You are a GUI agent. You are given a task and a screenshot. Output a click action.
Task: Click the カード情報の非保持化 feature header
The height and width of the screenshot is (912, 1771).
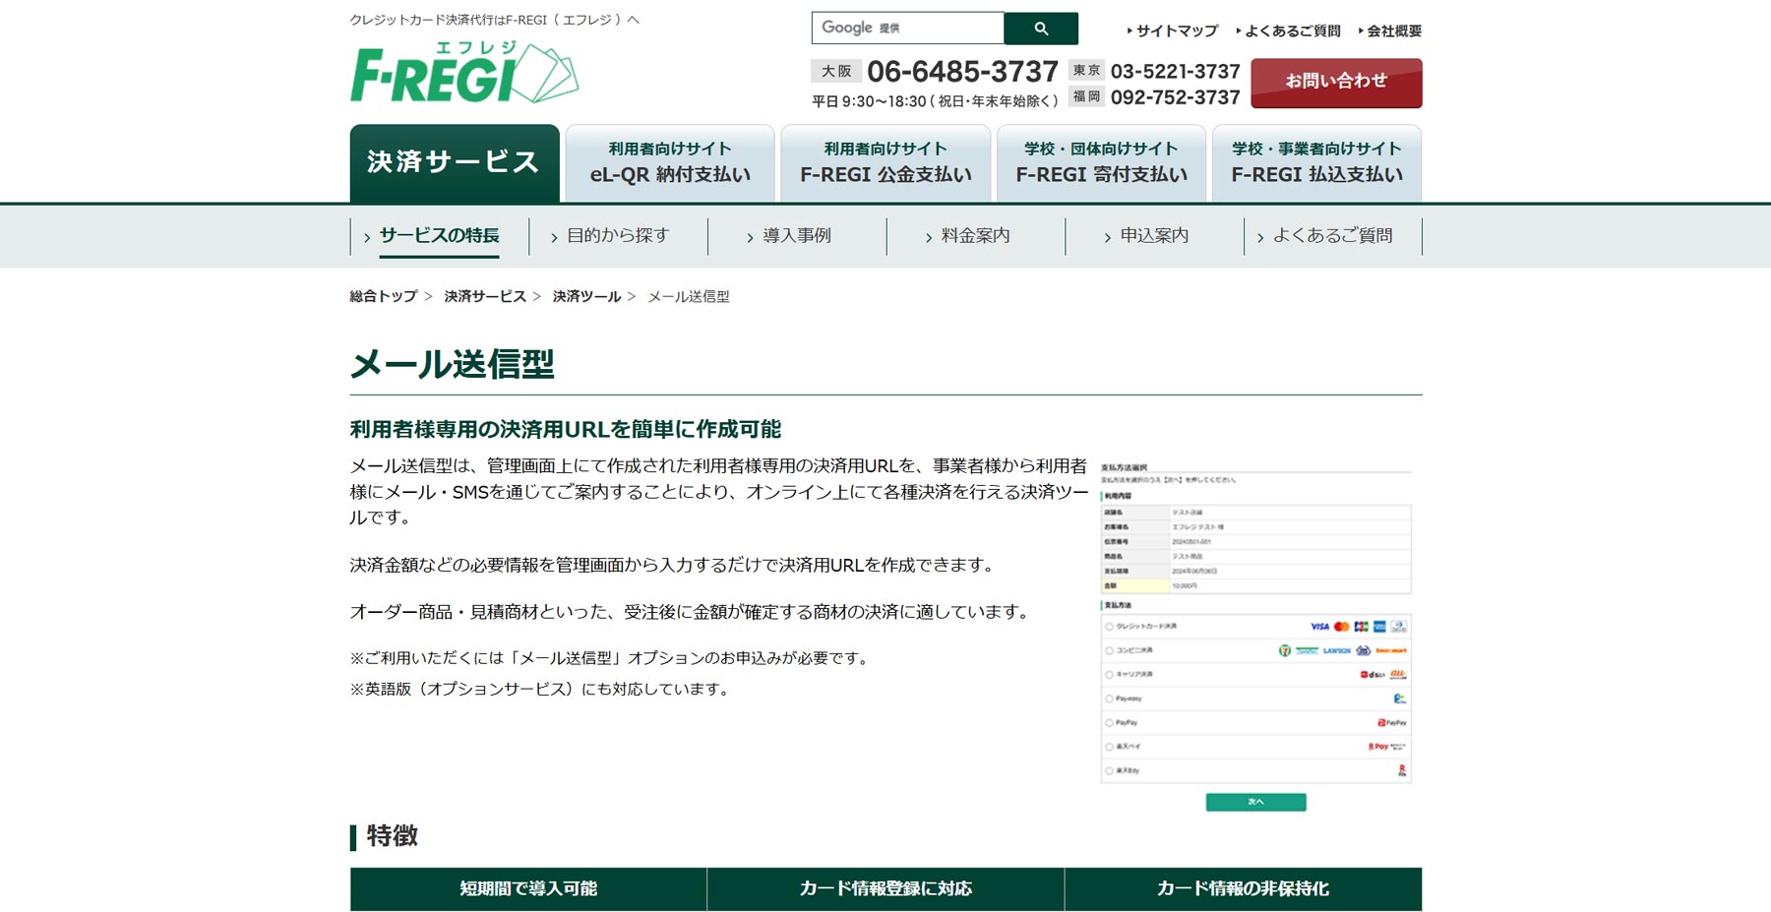click(1243, 889)
